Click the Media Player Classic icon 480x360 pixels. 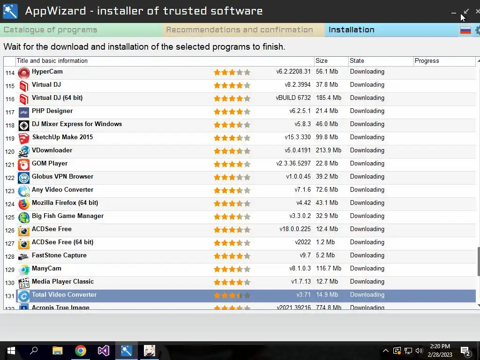click(x=23, y=283)
